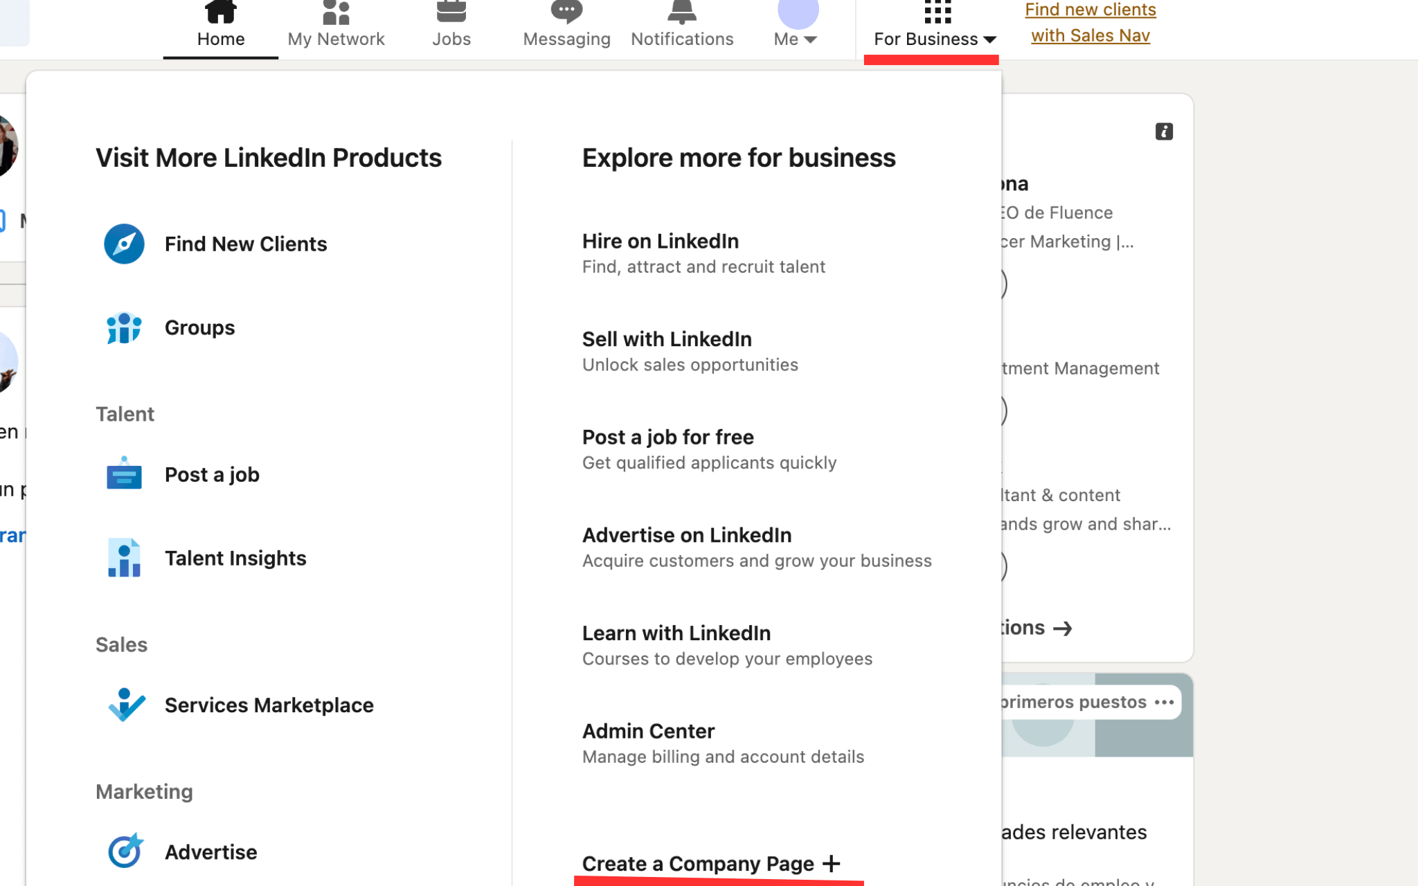The image size is (1418, 886).
Task: Select Groups in products list
Action: click(199, 327)
